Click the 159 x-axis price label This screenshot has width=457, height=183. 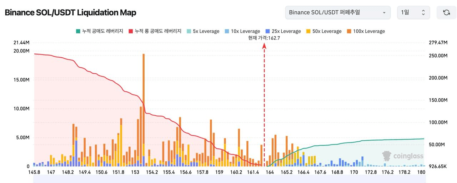click(219, 172)
